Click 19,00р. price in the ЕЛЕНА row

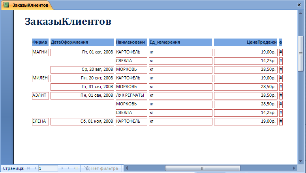(246, 121)
